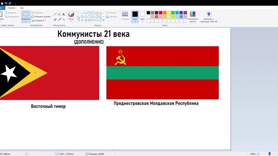This screenshot has height=156, width=278.
Task: Pick the Rounded rectangle shape
Action: tap(93, 13)
